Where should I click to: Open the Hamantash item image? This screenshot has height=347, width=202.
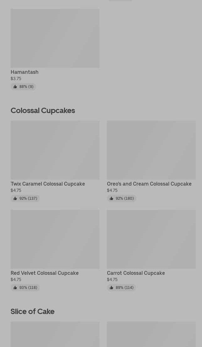[x=55, y=38]
